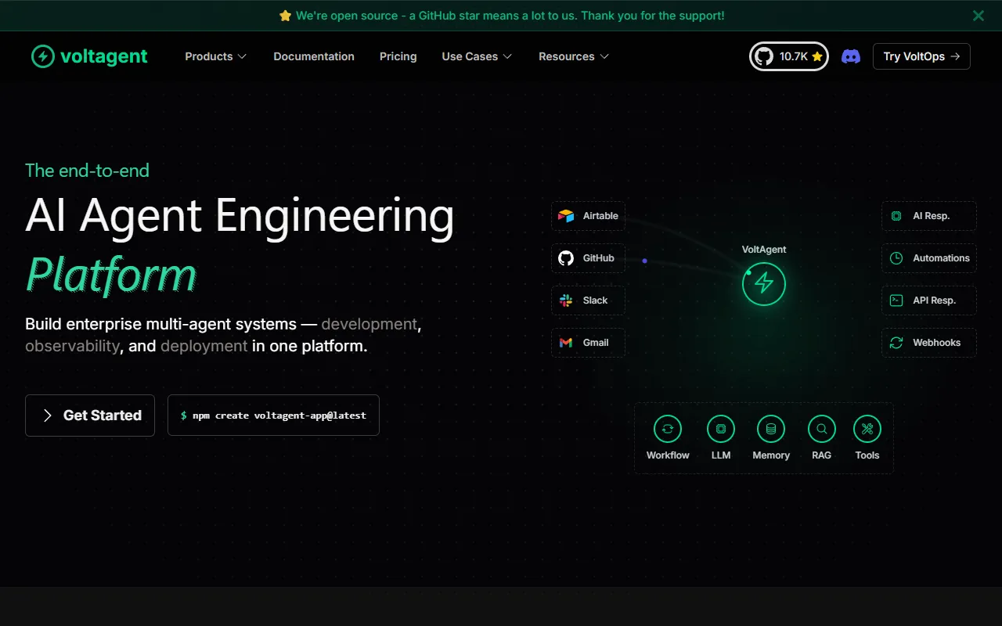
Task: Open the GitHub 10.7K stars badge
Action: point(789,56)
